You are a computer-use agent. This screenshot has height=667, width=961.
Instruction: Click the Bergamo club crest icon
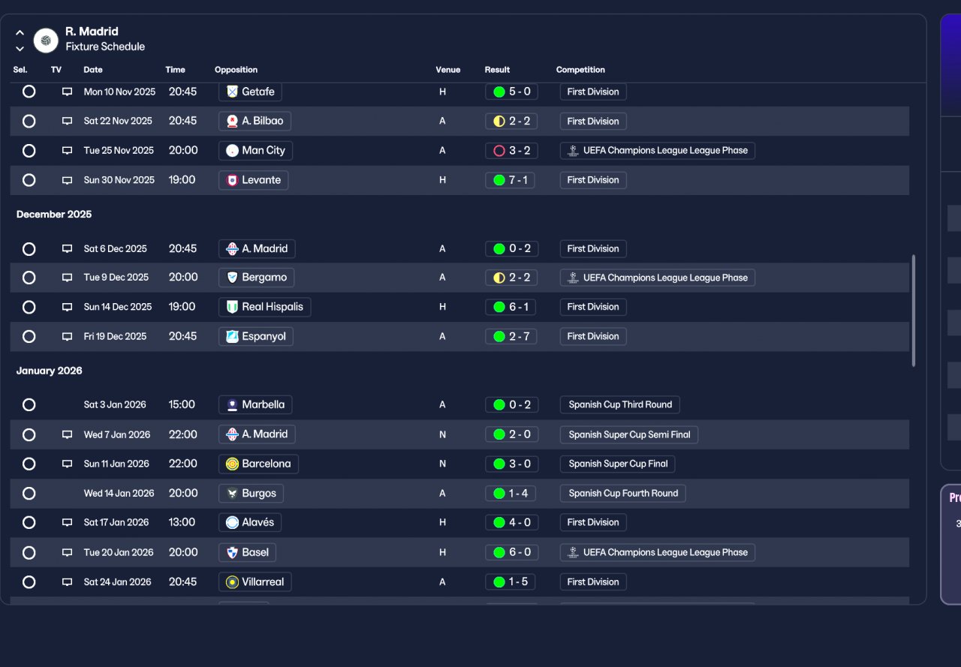coord(232,278)
